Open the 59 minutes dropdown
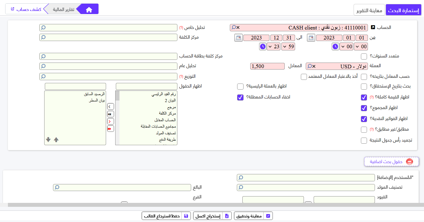 click(x=288, y=47)
